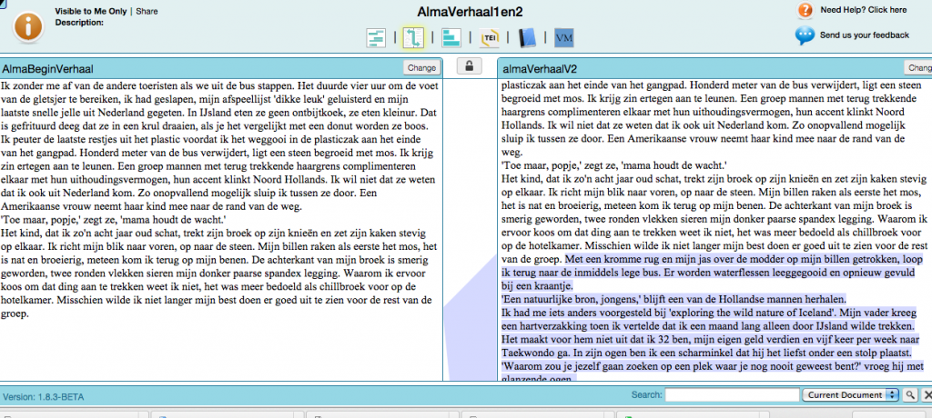This screenshot has width=932, height=418.
Task: Click Change for AlmaBeginVerhaal witness
Action: [x=421, y=67]
